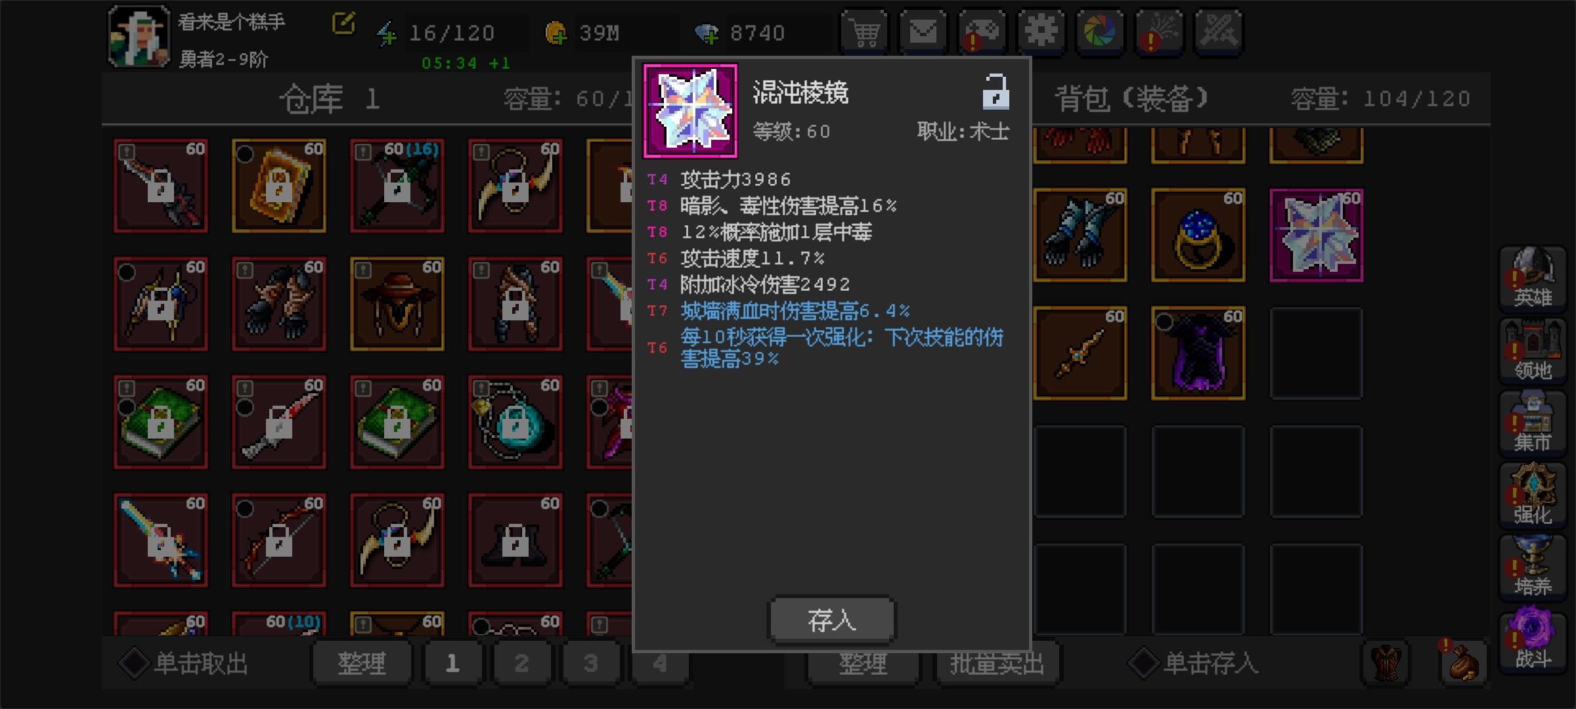This screenshot has height=709, width=1576.
Task: Select the blue gem ring in backpack
Action: [1198, 235]
